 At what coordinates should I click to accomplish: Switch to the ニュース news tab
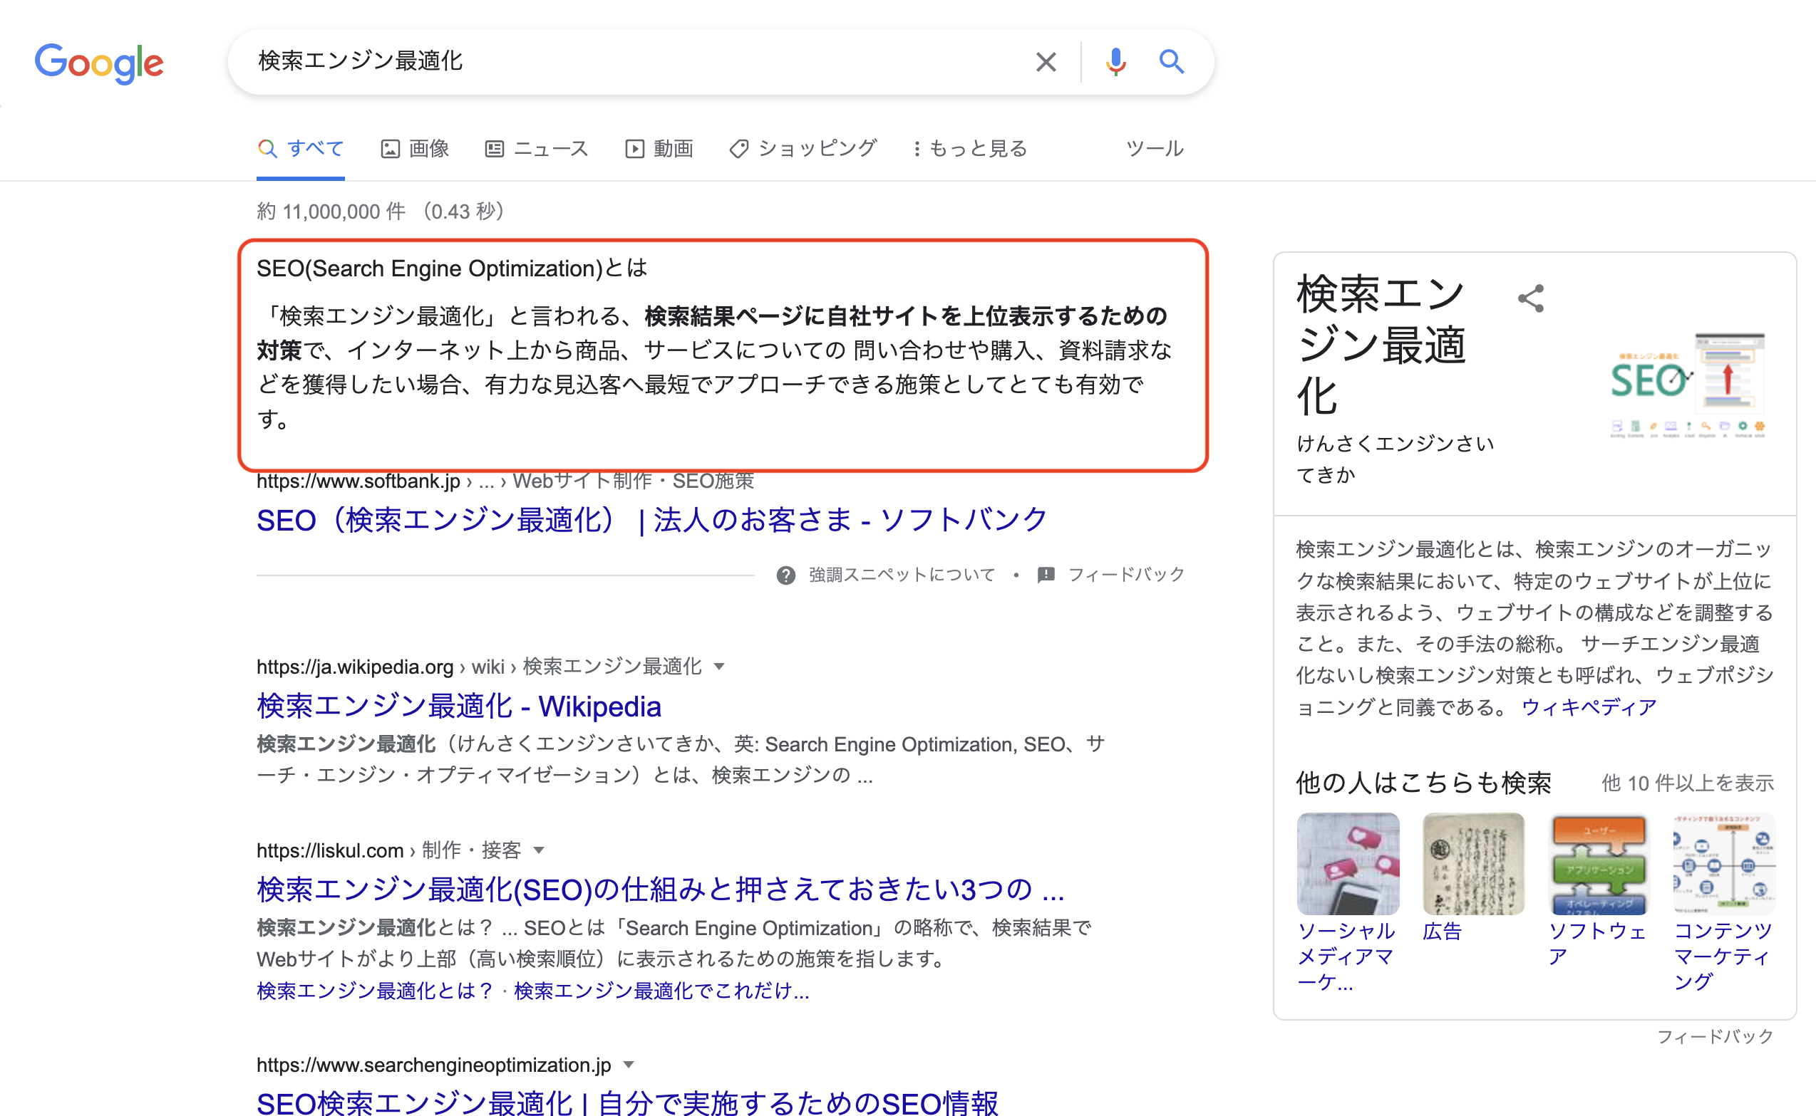tap(537, 149)
